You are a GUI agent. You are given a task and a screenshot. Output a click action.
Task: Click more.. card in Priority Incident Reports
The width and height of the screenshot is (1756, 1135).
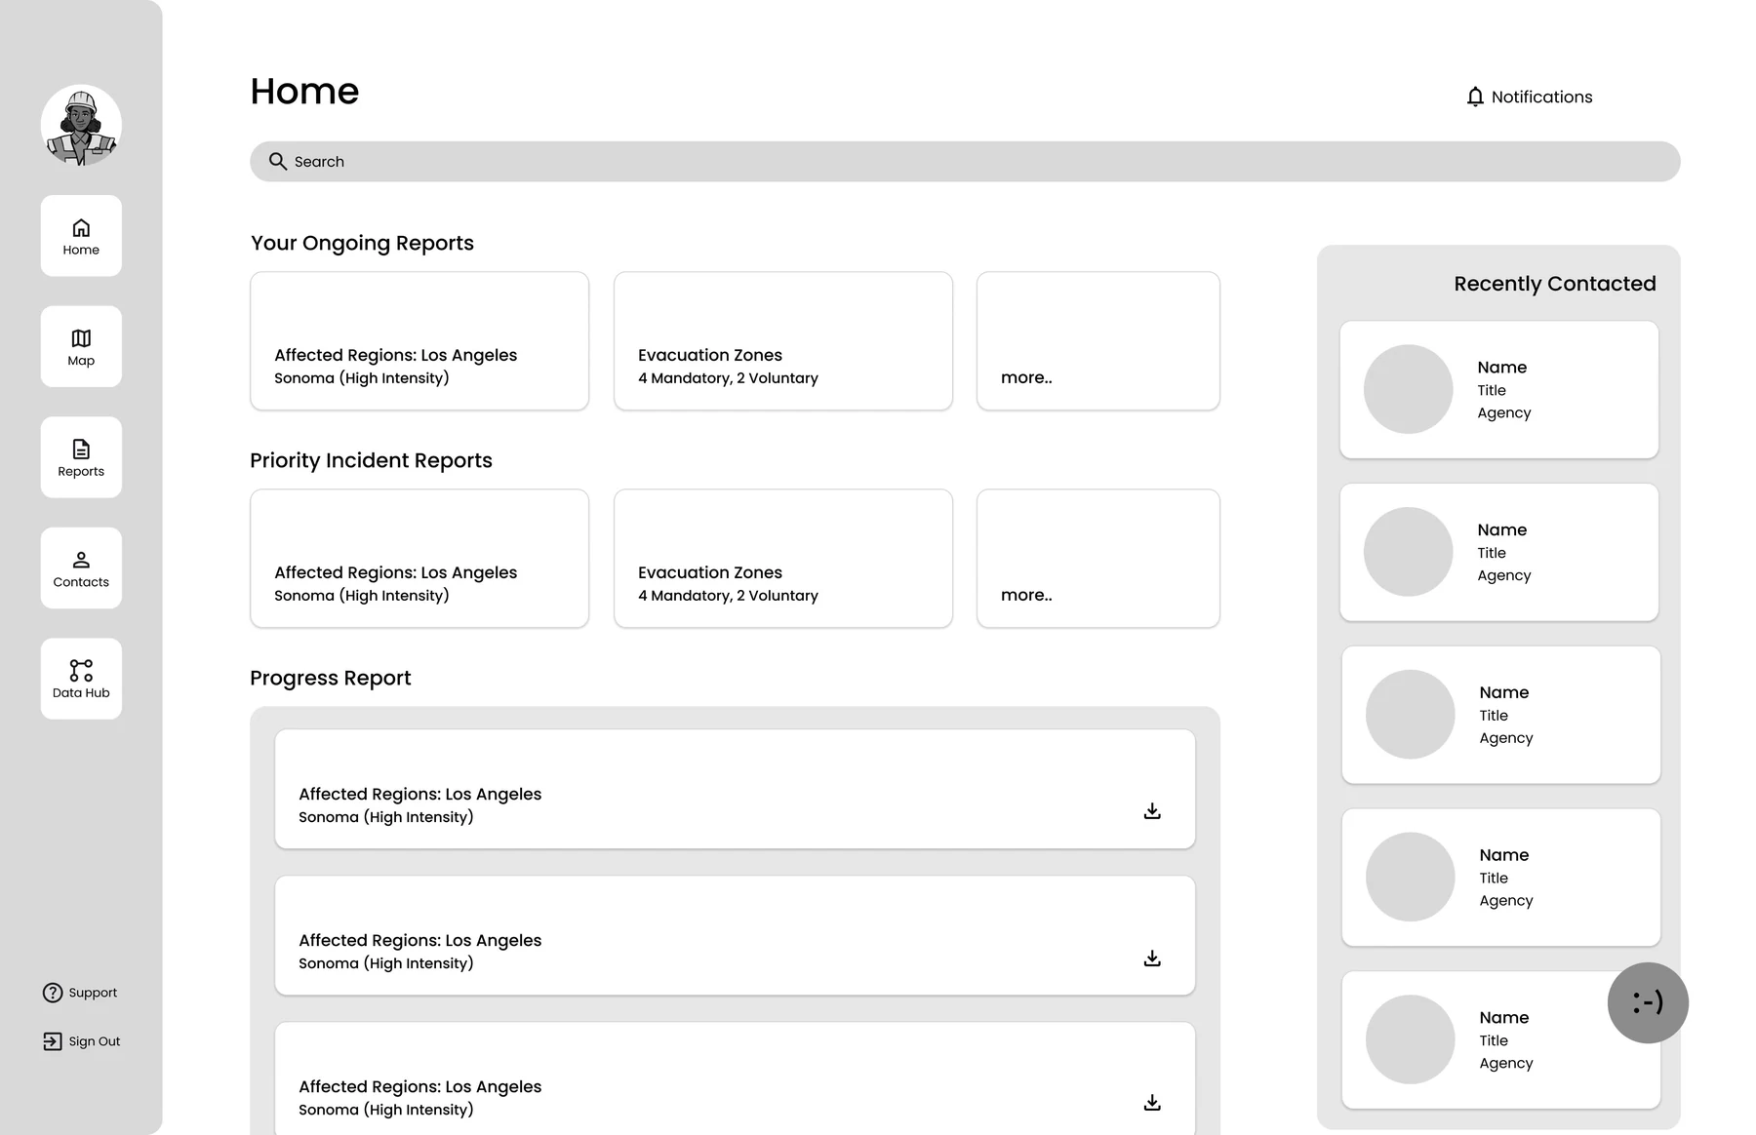(x=1098, y=559)
